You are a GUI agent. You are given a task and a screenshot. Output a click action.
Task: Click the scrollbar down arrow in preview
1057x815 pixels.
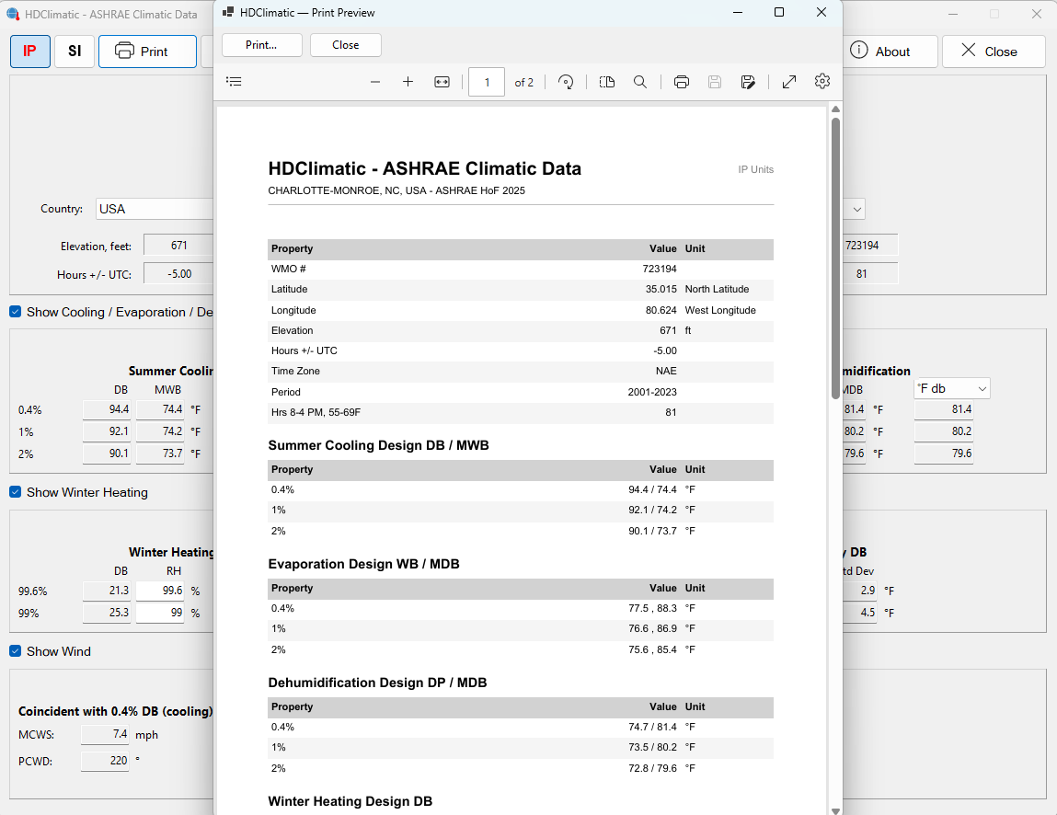click(836, 811)
